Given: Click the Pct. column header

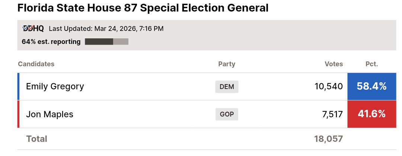Looking at the screenshot, I should (x=371, y=64).
